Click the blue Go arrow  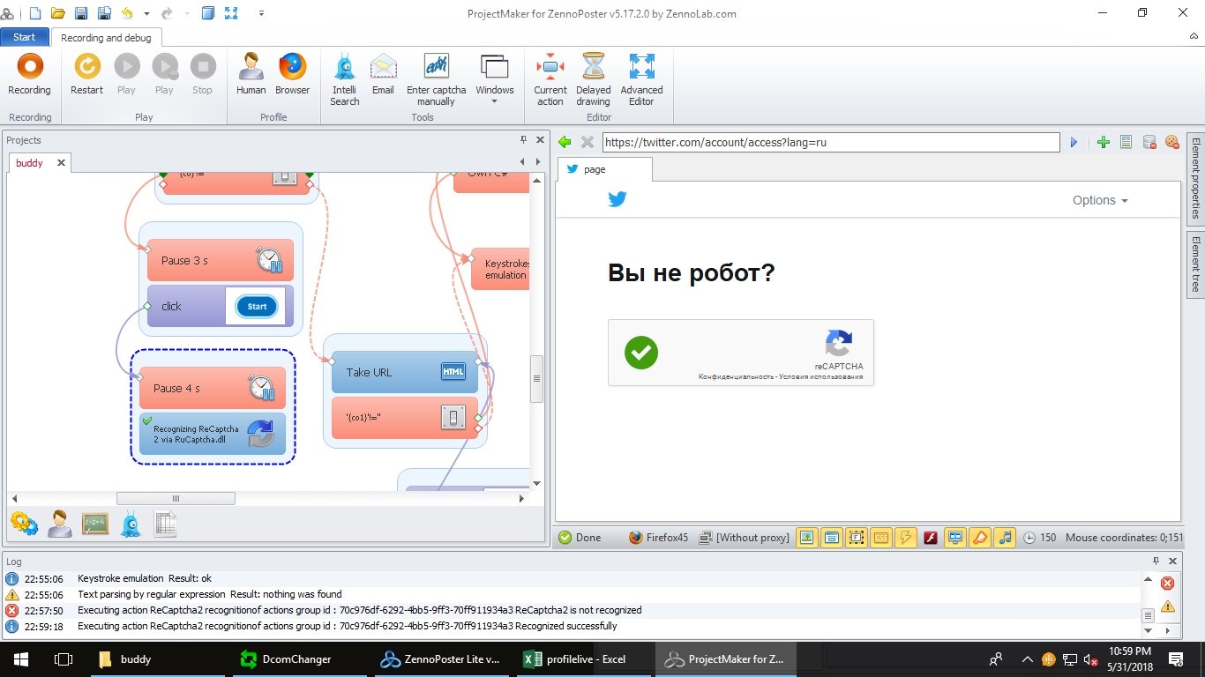[1074, 142]
